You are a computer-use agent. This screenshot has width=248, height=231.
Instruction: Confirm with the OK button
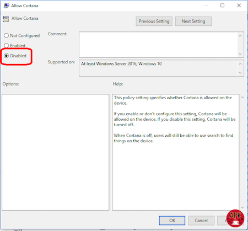tap(172, 221)
